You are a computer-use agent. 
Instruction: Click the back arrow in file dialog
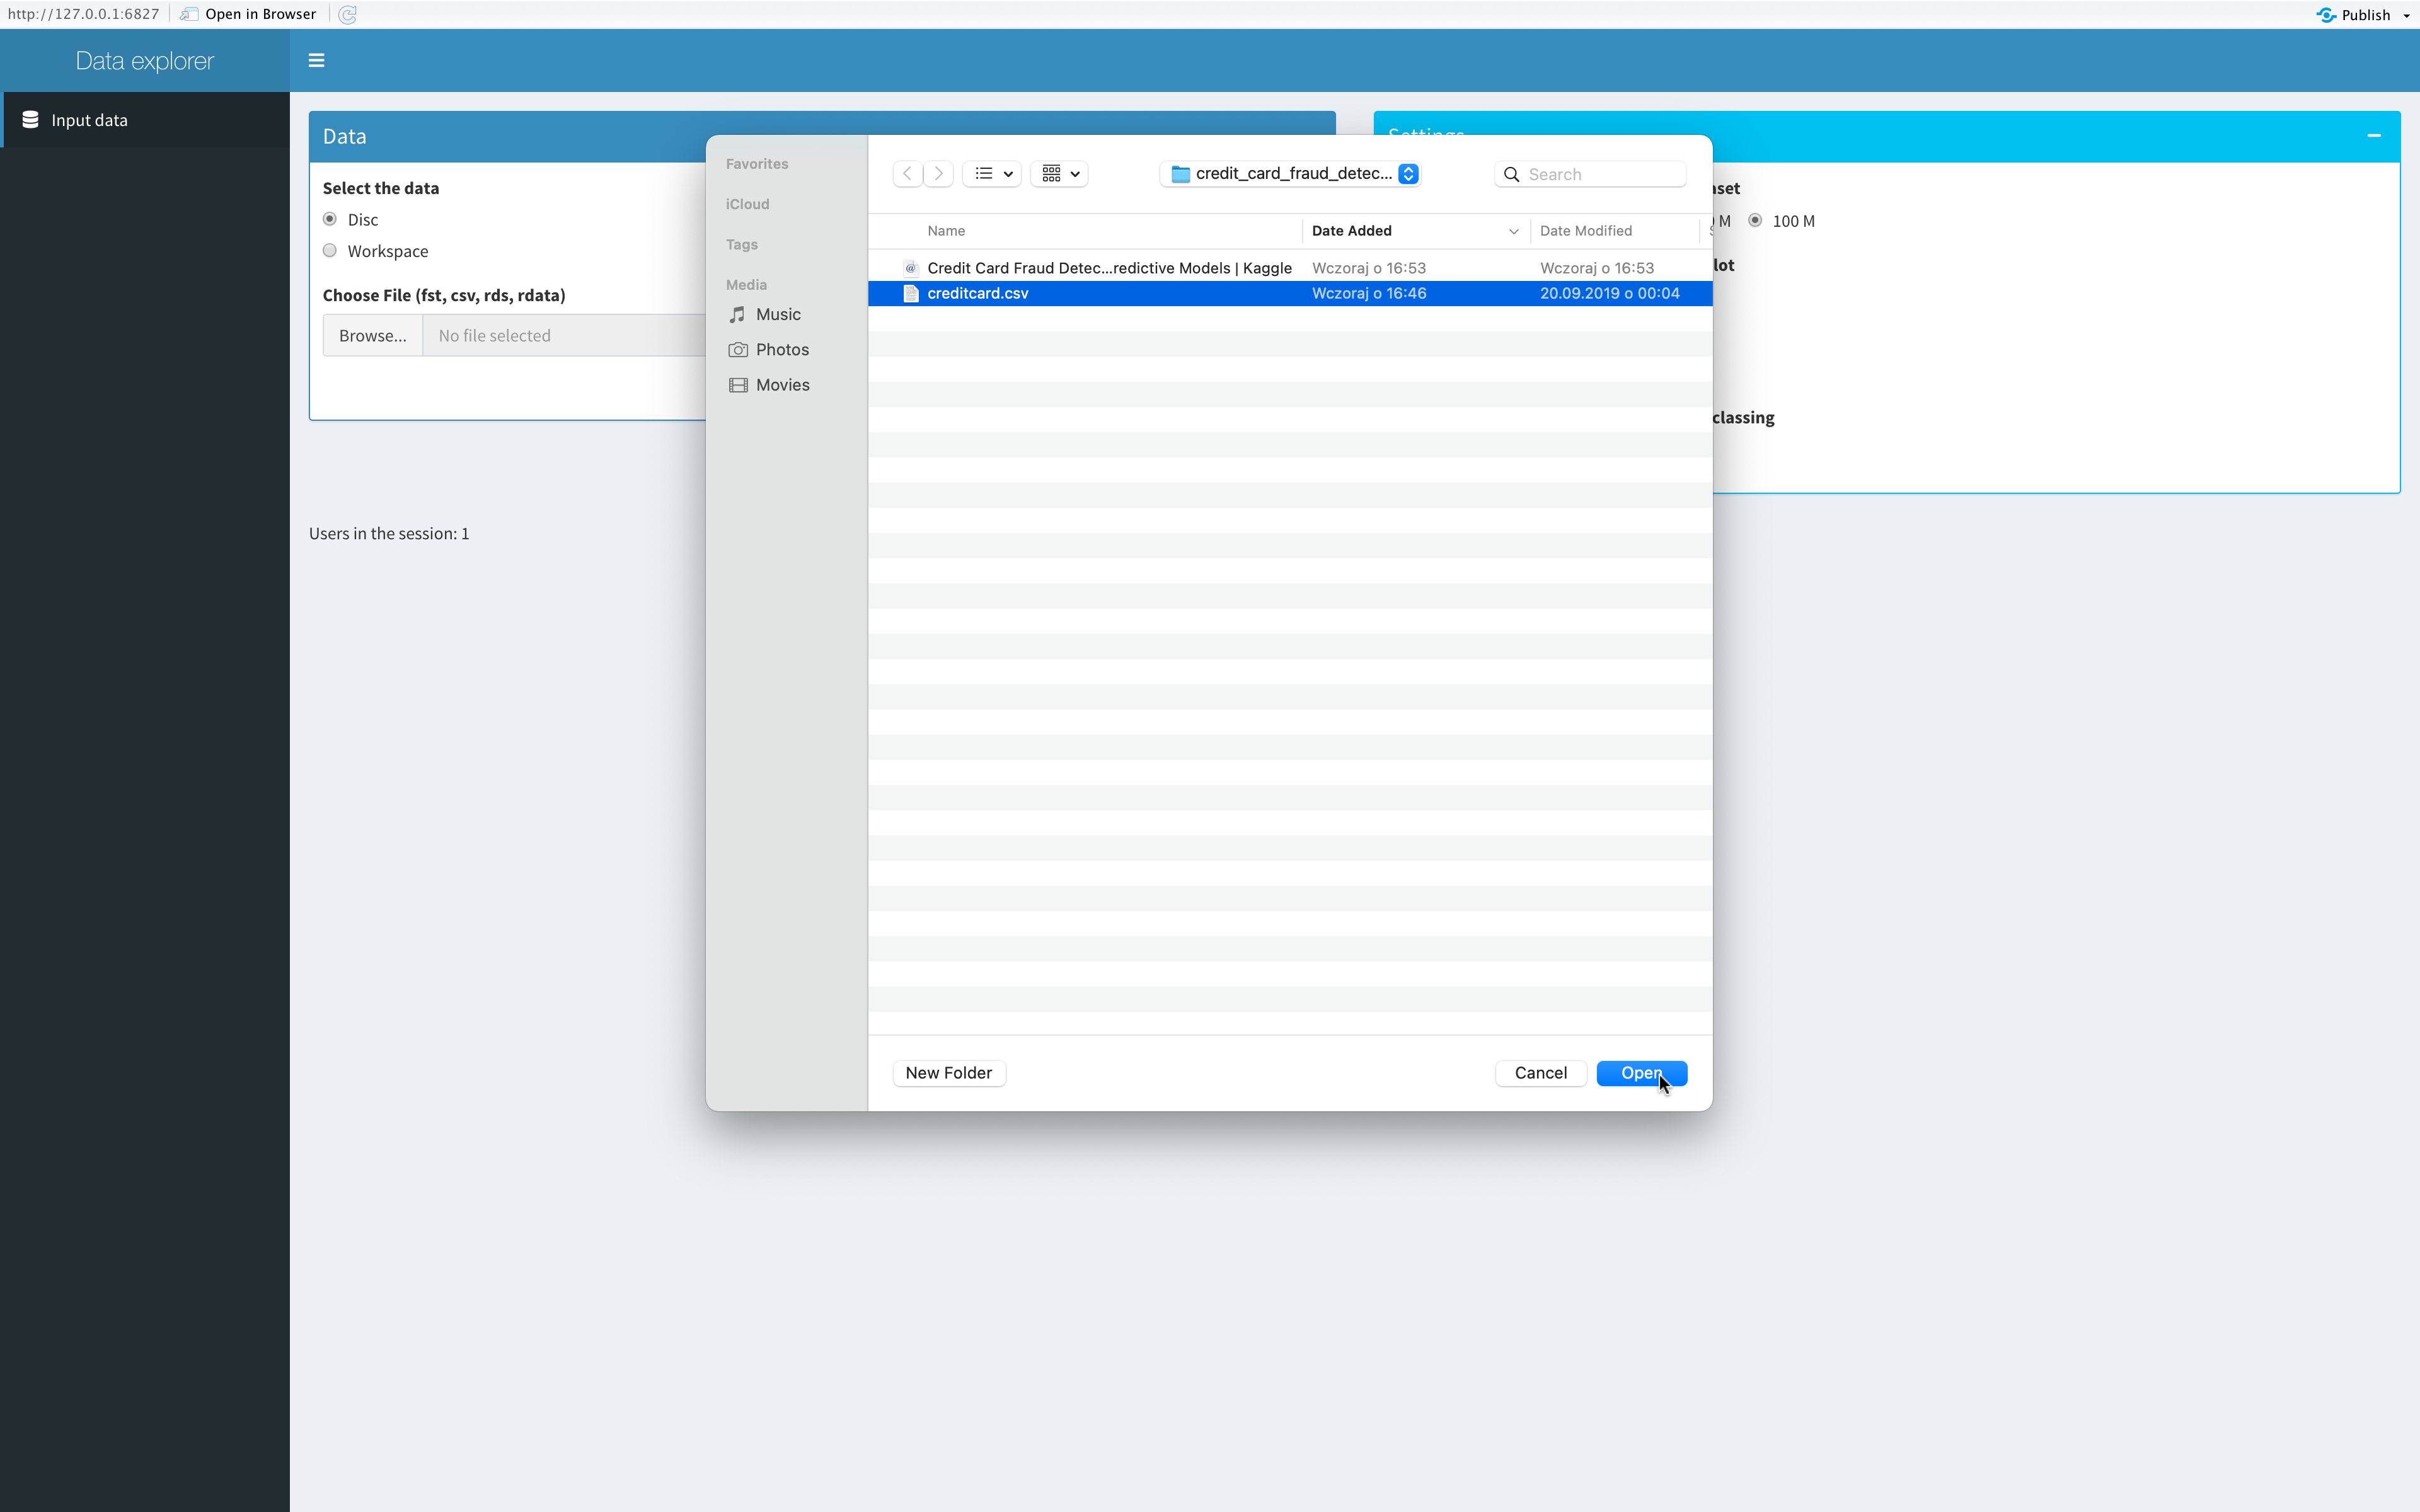[907, 174]
